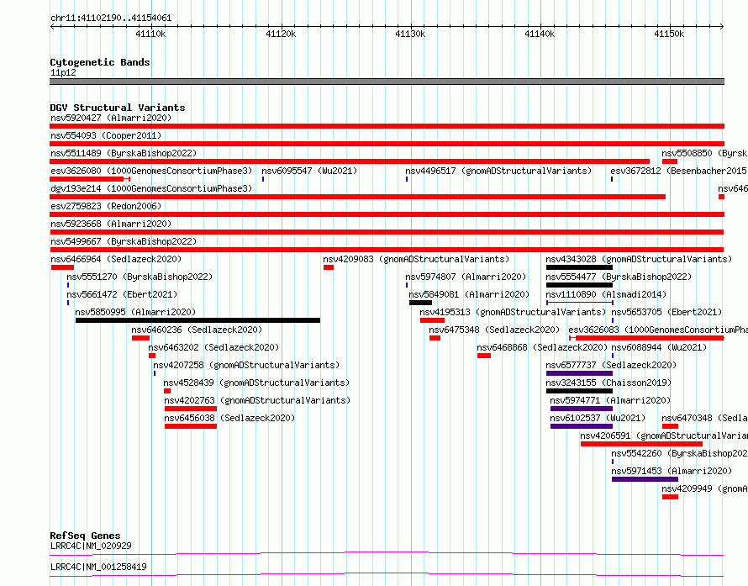This screenshot has height=586, width=748.
Task: Select the nsv6475348 (Sedlazeck2020) label
Action: [x=494, y=330]
